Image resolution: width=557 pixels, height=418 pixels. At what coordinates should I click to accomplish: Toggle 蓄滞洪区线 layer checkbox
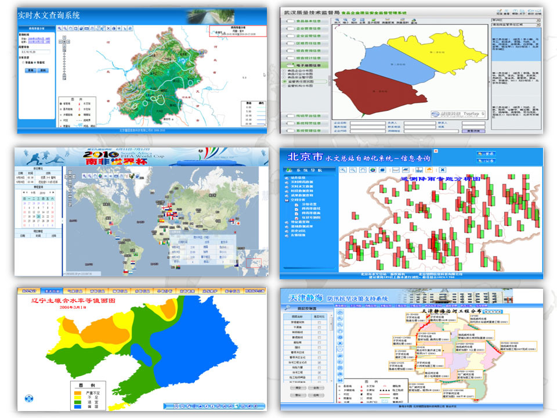(319, 352)
